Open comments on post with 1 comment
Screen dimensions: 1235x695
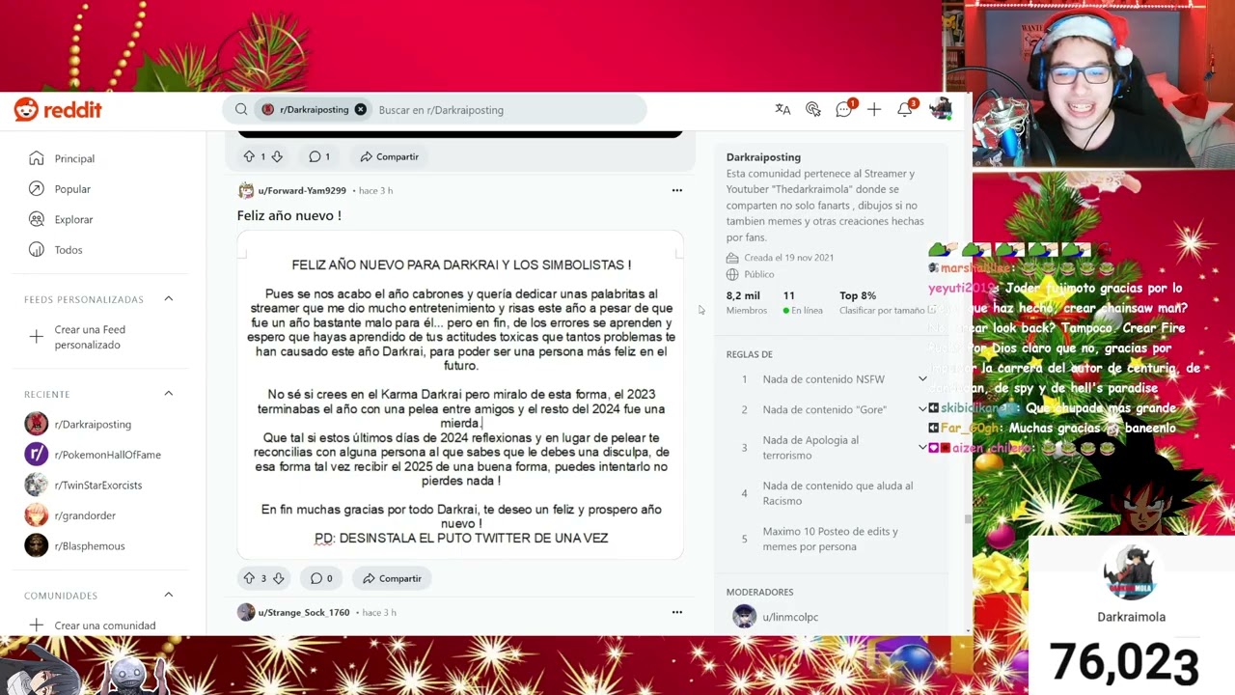(x=319, y=156)
